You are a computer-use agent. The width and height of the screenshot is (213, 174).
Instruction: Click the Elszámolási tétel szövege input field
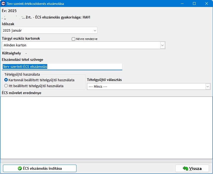62,66
